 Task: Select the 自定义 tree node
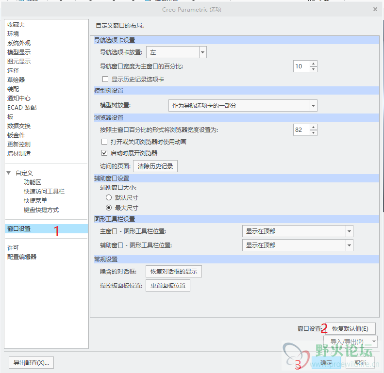point(24,173)
